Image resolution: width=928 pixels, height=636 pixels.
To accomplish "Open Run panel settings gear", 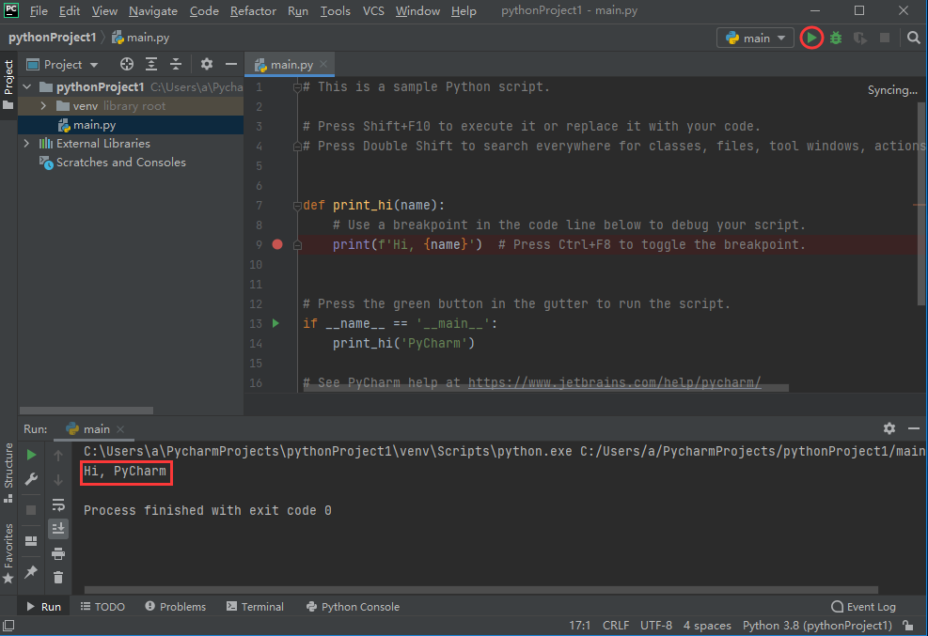I will (x=889, y=428).
